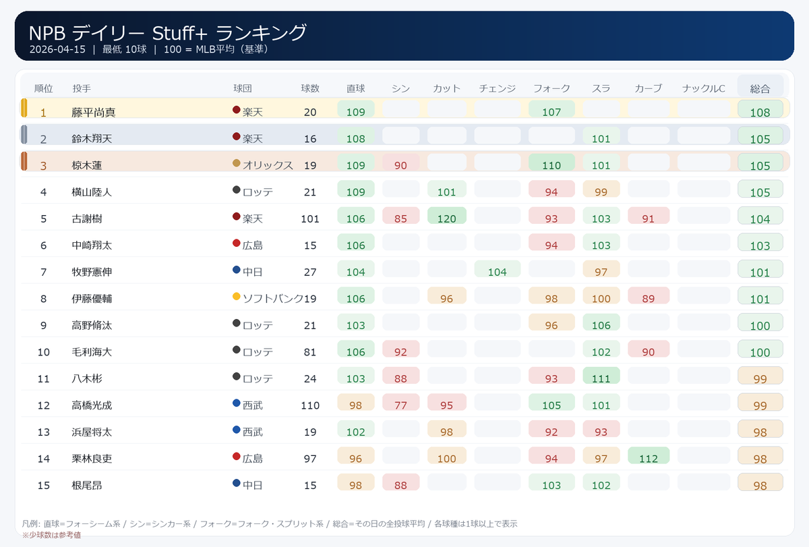
Task: Click overall score 103 for 中崎翔太
Action: tap(760, 243)
